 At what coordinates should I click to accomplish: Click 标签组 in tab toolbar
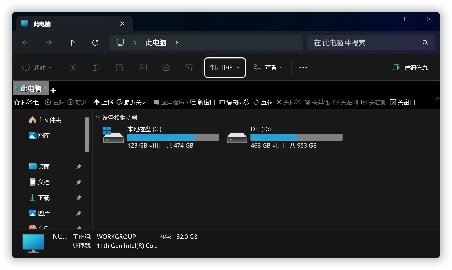26,102
